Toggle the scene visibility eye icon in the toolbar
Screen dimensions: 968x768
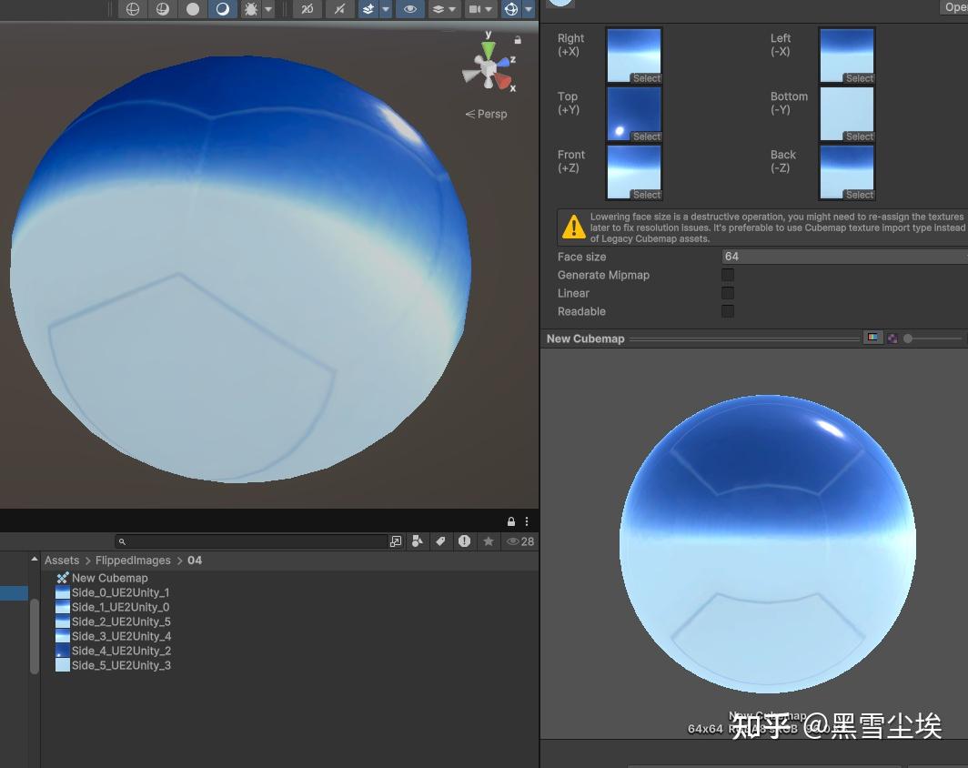tap(409, 9)
